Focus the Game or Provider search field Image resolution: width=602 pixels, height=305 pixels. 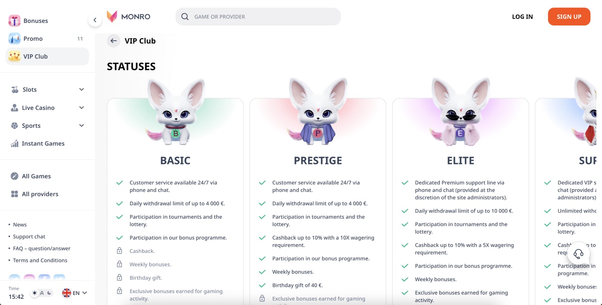coord(258,16)
